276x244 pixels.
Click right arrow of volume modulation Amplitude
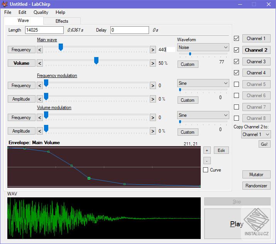click(153, 131)
